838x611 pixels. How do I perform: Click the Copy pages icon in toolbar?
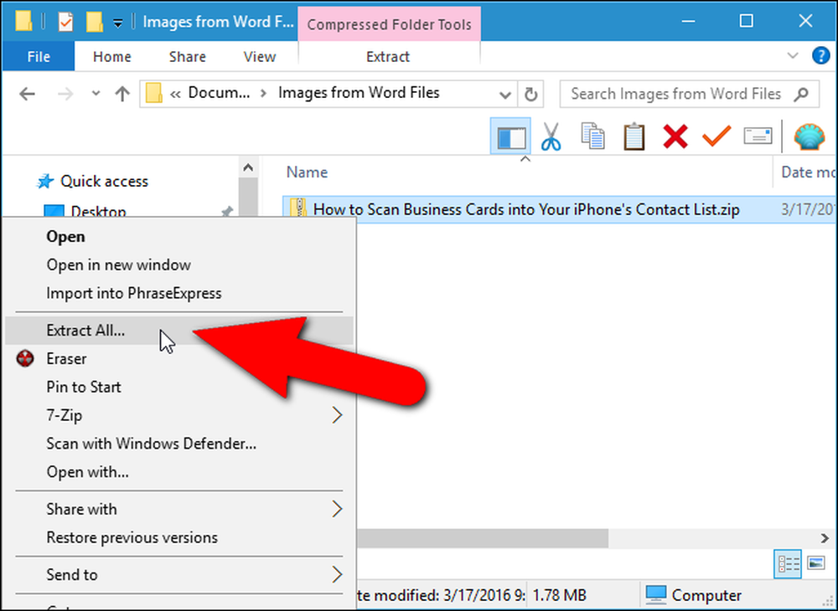pyautogui.click(x=592, y=136)
